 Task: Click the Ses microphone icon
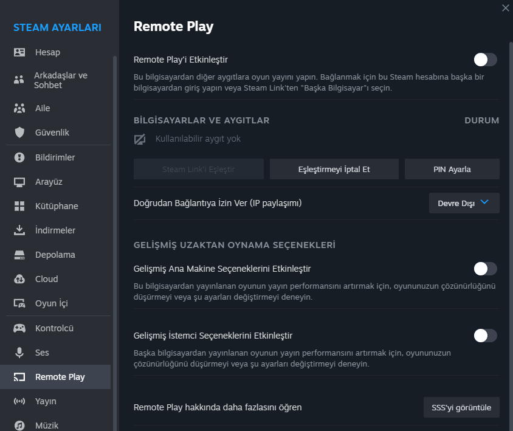click(x=19, y=353)
